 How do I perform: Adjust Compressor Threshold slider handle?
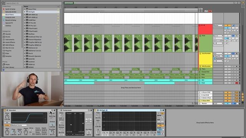[x=71, y=125]
